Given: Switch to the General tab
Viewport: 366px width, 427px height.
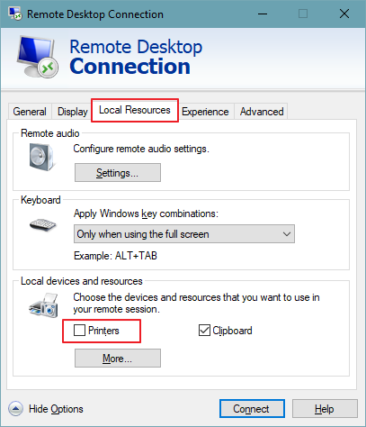Looking at the screenshot, I should [x=30, y=112].
